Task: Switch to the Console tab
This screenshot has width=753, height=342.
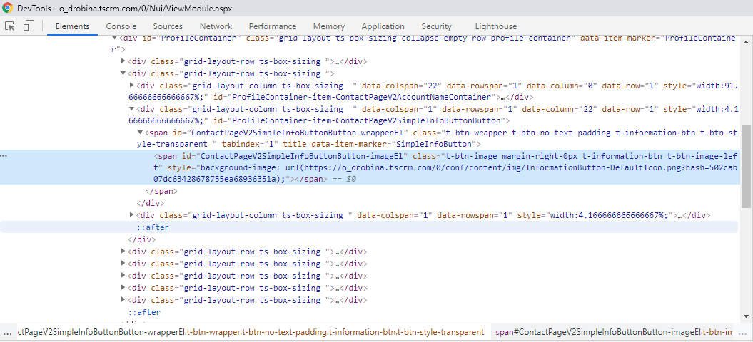Action: point(121,26)
